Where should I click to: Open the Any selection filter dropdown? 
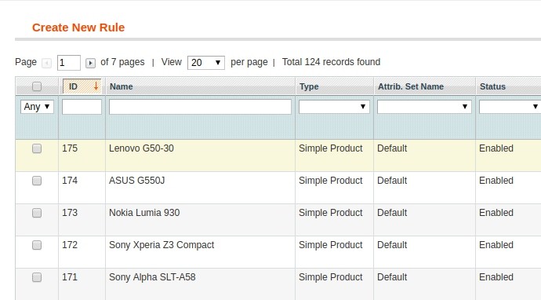click(x=37, y=107)
